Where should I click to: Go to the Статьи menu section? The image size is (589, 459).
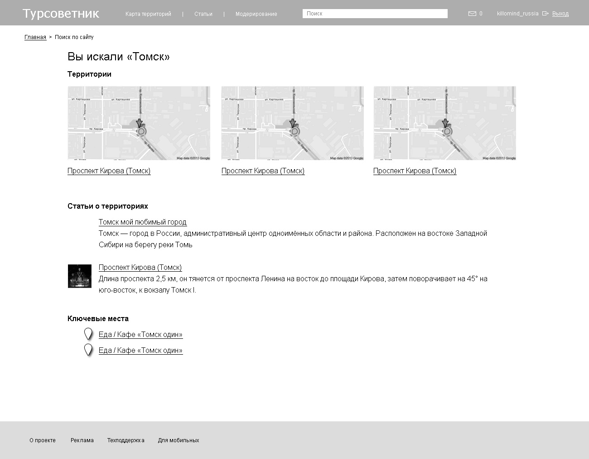203,14
